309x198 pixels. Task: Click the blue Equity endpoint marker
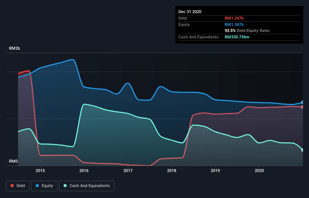(303, 102)
